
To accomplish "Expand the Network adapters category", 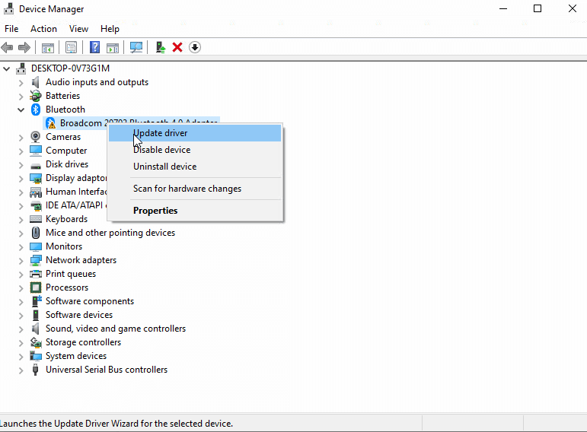I will (x=21, y=260).
